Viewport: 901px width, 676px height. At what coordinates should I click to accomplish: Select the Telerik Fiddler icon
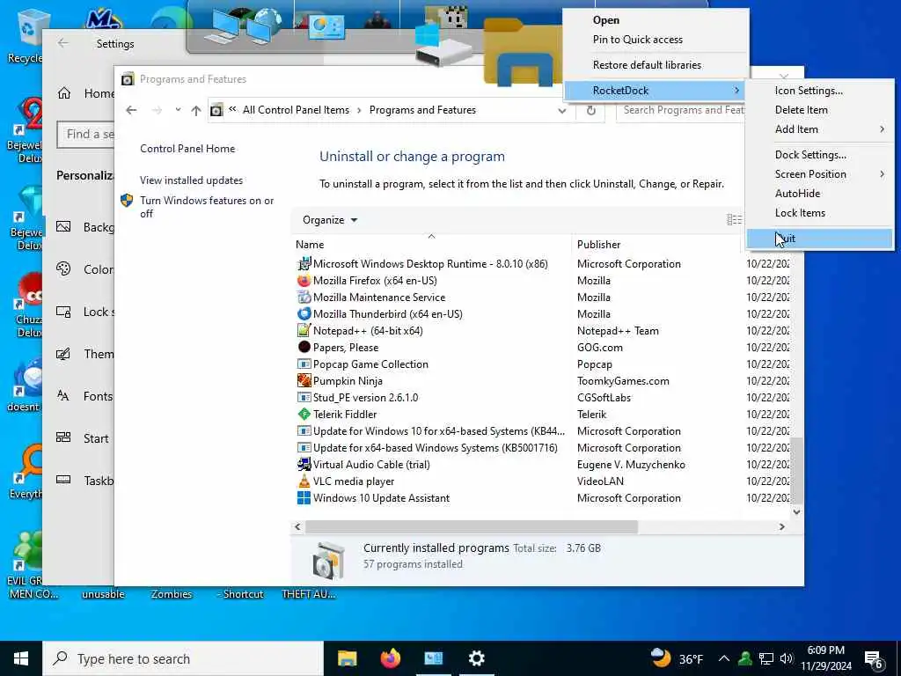(x=304, y=414)
